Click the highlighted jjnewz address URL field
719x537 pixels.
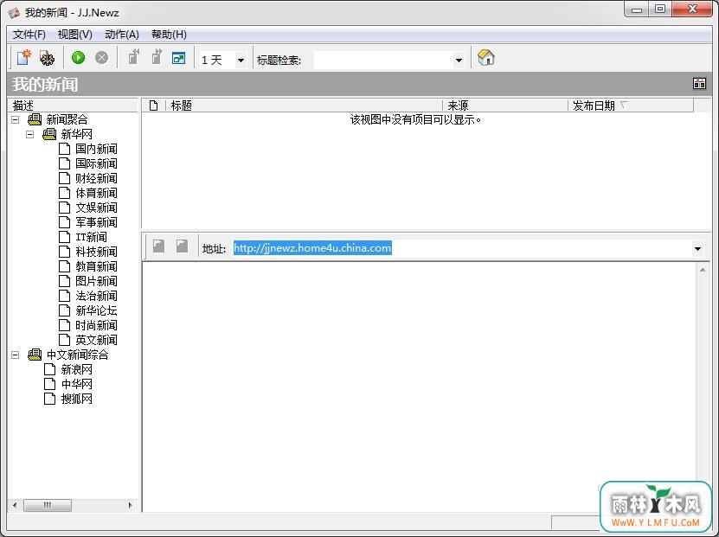coord(312,248)
